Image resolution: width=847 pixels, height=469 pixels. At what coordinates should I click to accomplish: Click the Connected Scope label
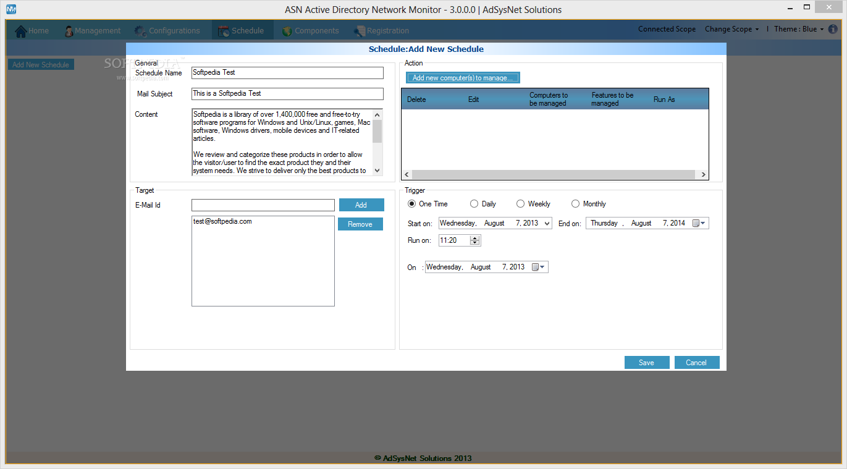[x=667, y=29]
